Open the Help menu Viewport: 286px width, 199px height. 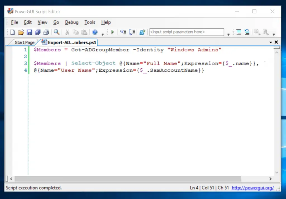(x=106, y=22)
